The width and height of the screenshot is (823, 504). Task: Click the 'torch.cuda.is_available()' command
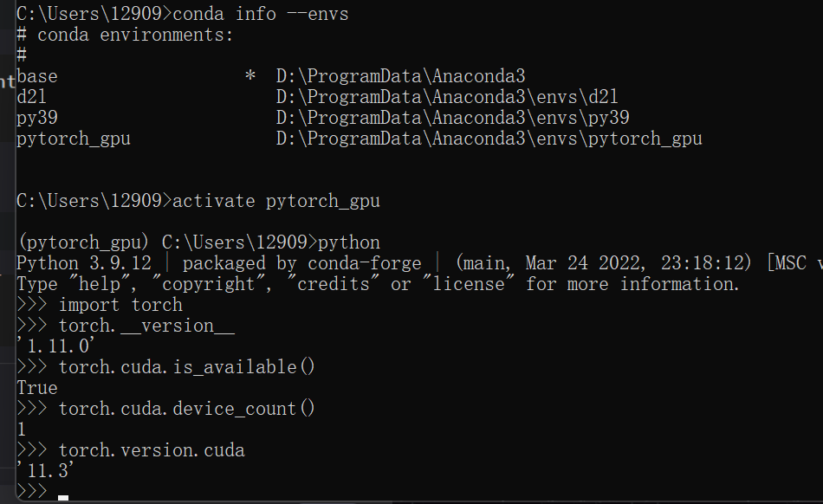click(187, 367)
